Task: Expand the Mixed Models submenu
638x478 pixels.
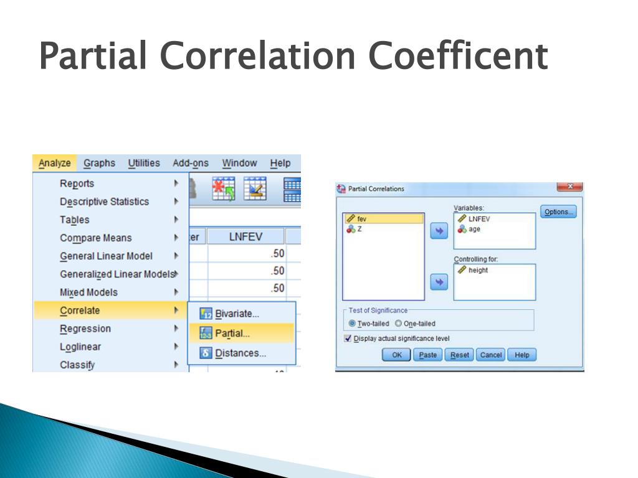Action: [111, 293]
